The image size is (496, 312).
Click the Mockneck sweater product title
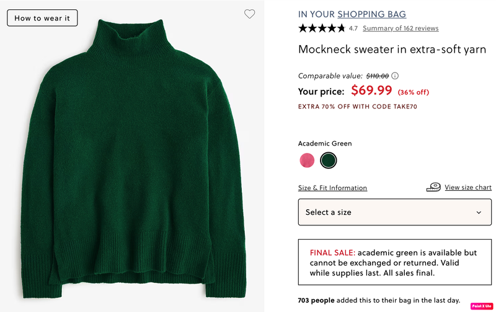pos(392,50)
